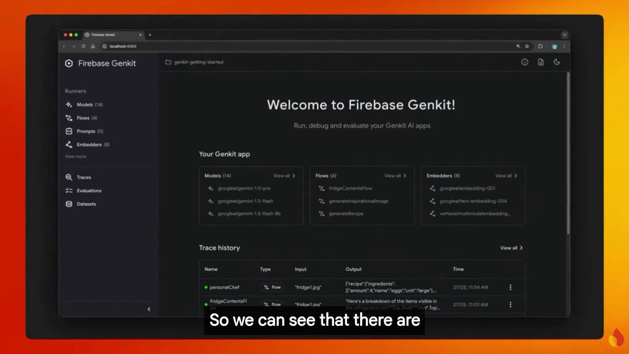Bookmark this page with star icon
The image size is (629, 354).
527,46
